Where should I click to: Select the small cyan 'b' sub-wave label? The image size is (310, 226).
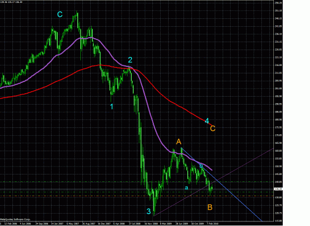tap(201, 166)
